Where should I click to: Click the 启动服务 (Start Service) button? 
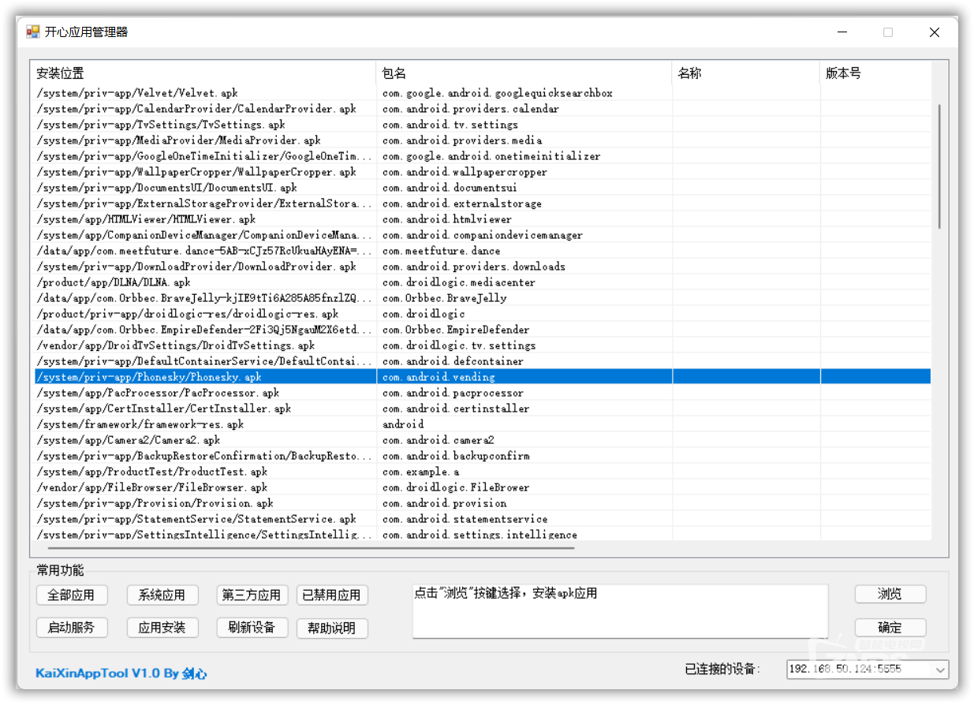(72, 629)
